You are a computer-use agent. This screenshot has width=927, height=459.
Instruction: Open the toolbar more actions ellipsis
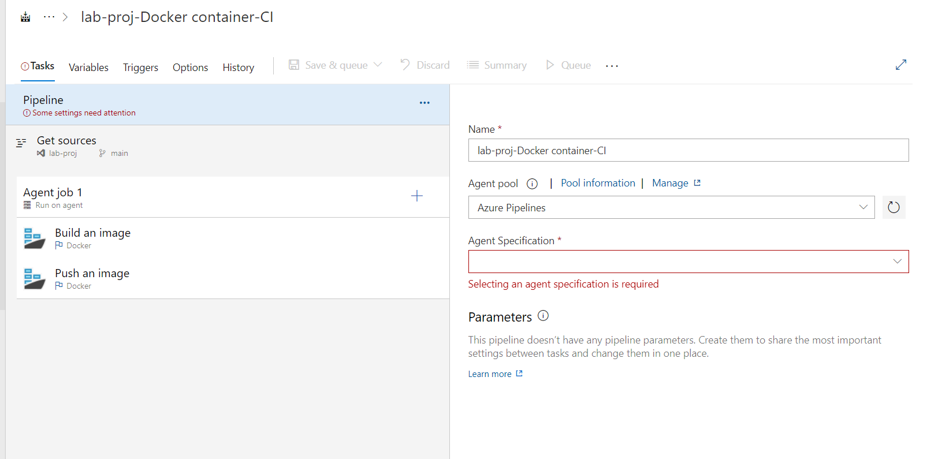click(612, 66)
